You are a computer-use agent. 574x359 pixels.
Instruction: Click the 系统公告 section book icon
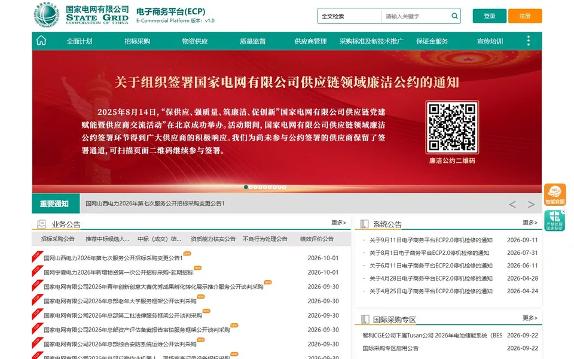[x=364, y=224]
